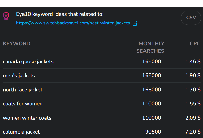Click the 1.46 $ CPC value
The image size is (203, 138).
(193, 62)
